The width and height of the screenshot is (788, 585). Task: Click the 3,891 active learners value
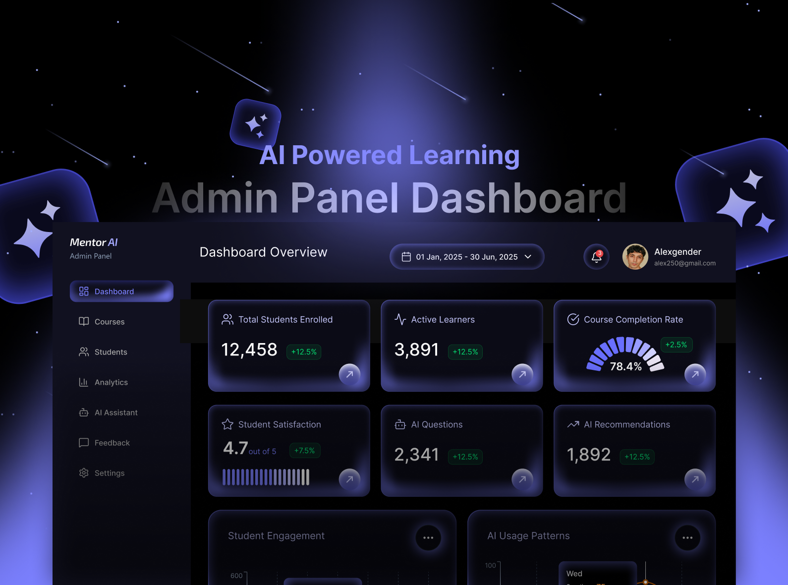click(417, 350)
